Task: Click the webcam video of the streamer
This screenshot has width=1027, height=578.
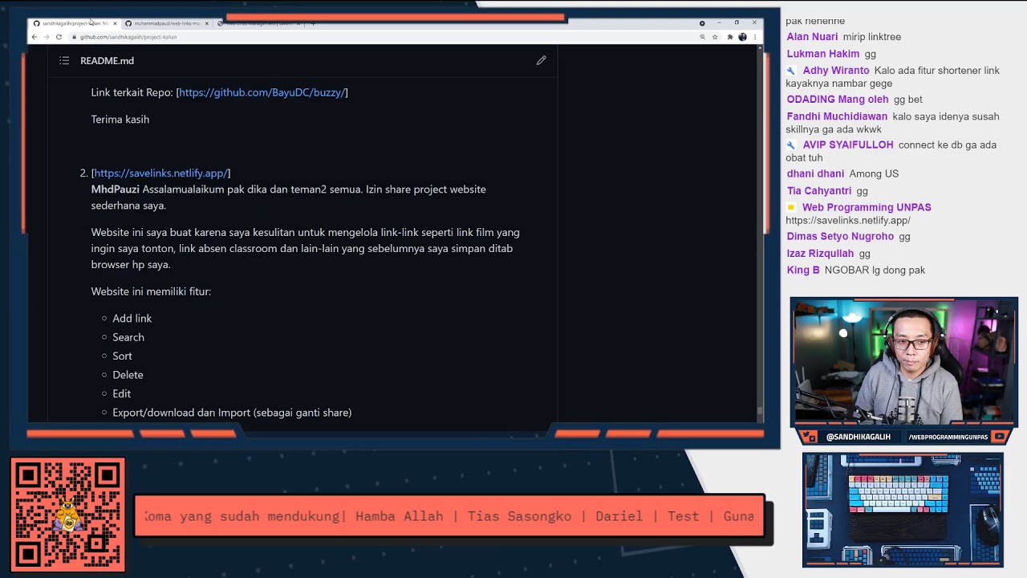Action: [x=903, y=361]
